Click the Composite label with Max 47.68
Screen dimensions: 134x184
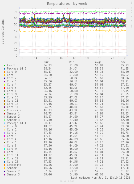14,165
